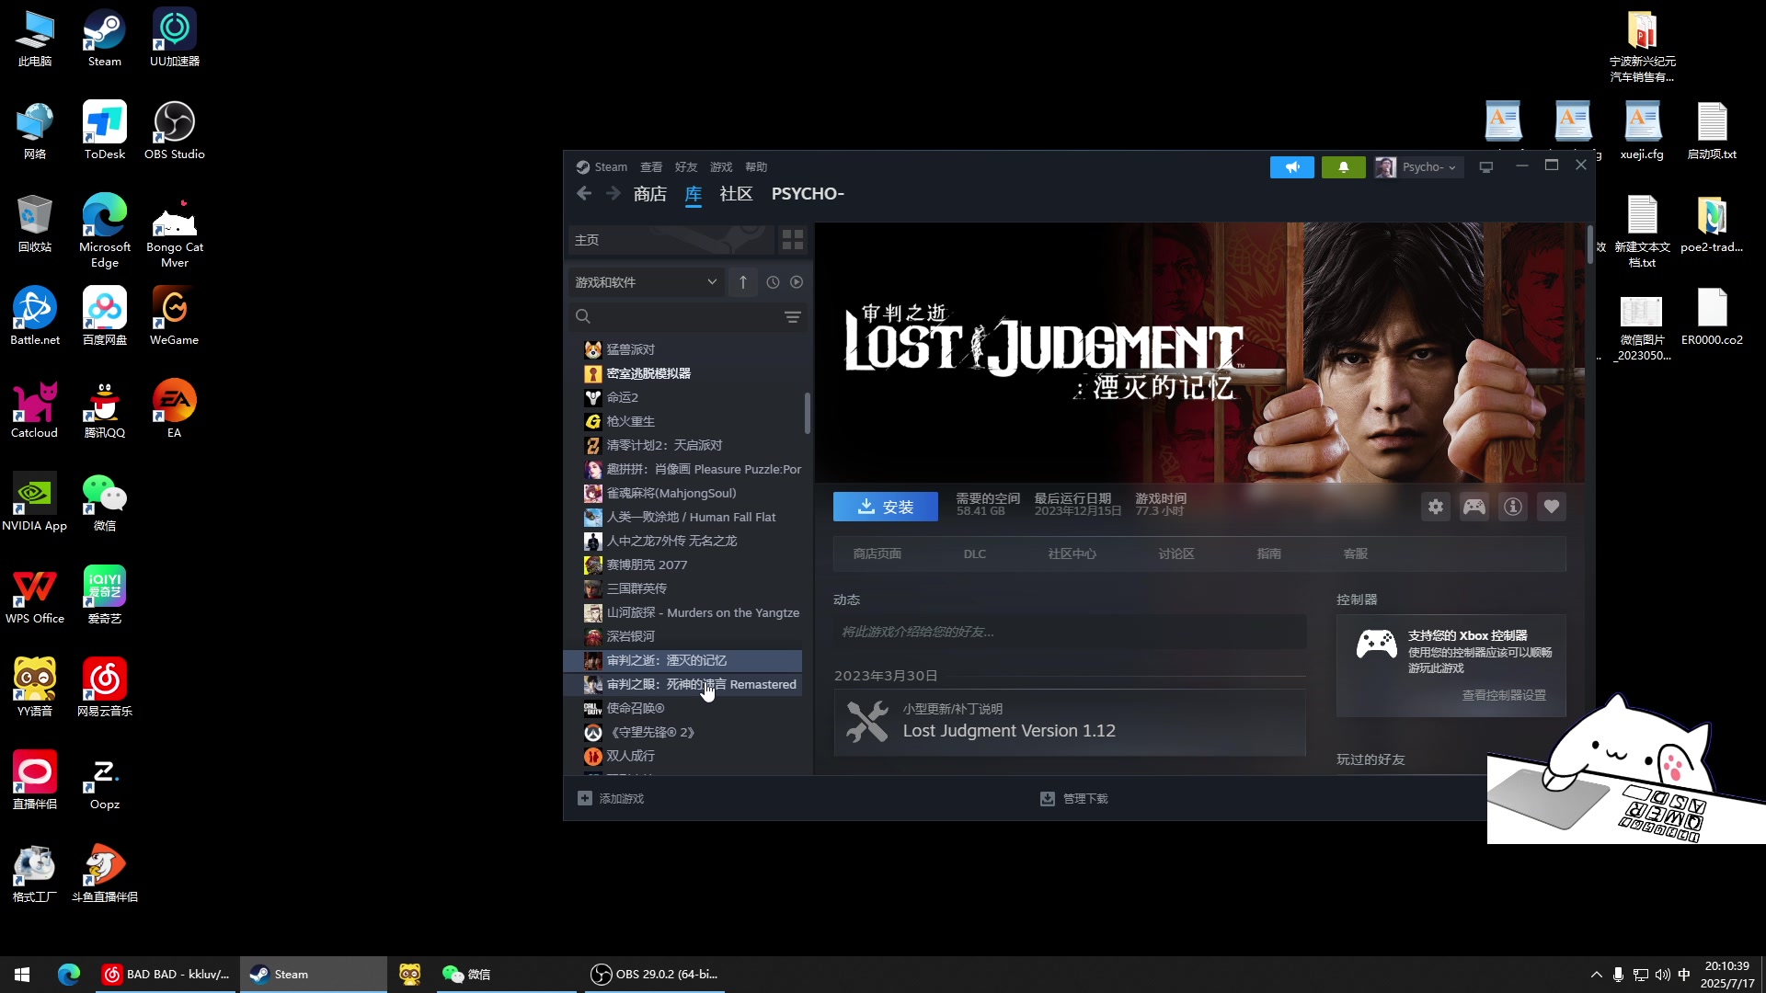Open the Psycho- account dropdown

1418,167
